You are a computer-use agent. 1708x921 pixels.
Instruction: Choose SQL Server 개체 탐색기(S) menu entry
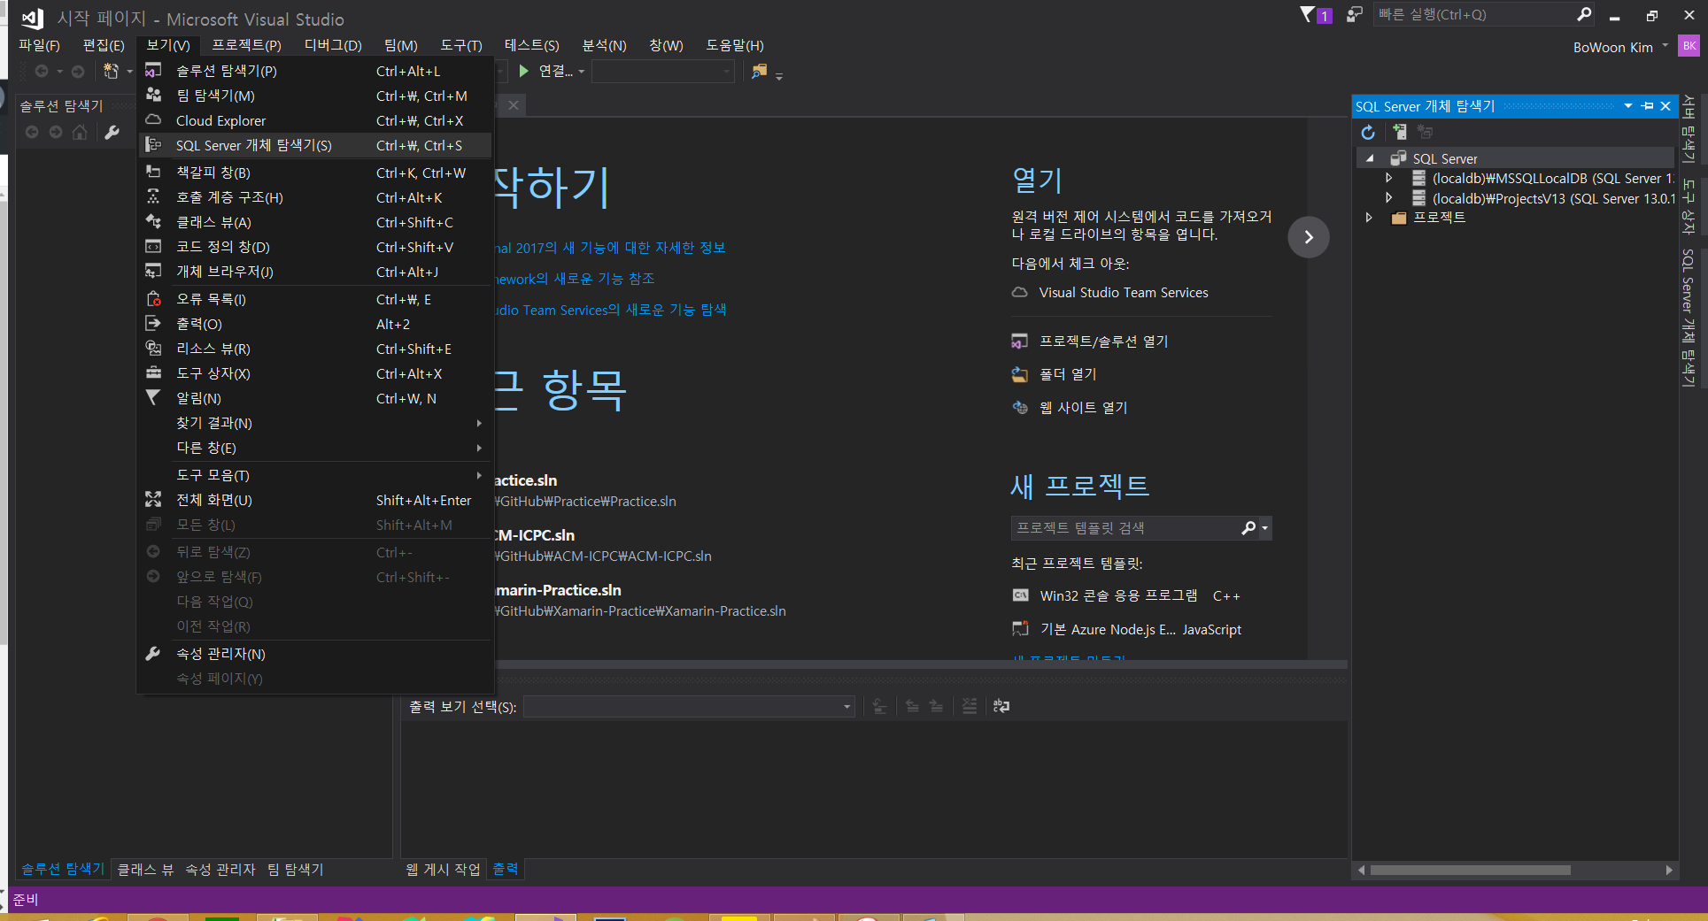(x=315, y=145)
